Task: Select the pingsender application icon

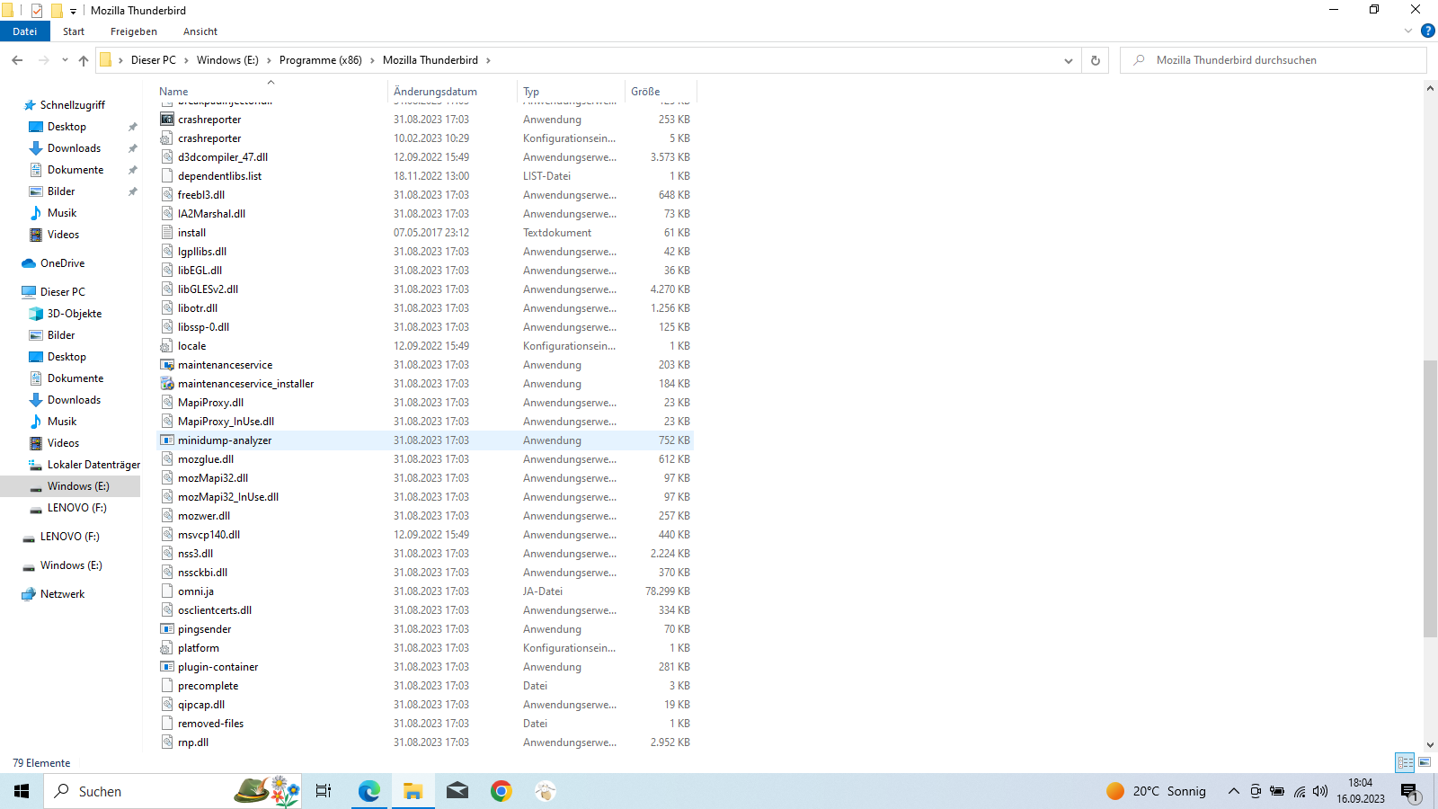Action: point(167,629)
